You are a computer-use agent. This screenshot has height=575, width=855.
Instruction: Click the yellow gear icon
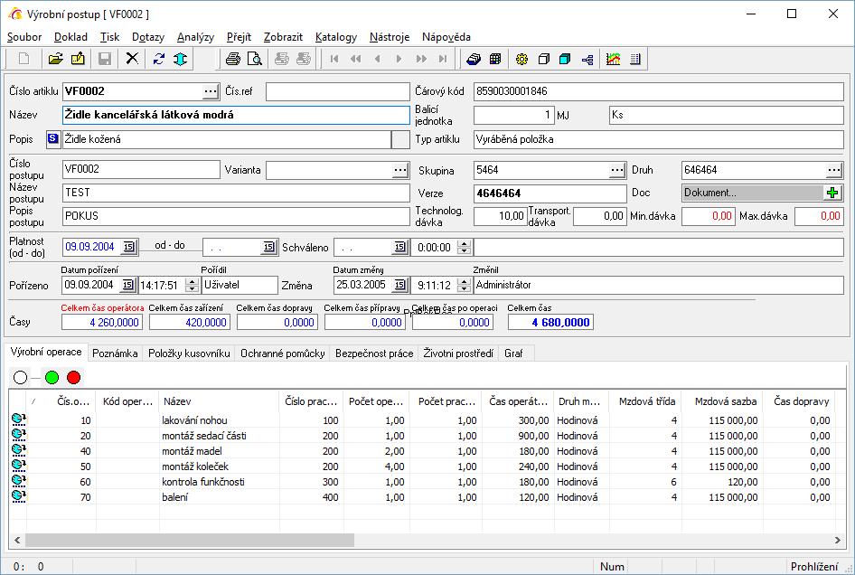tap(521, 59)
